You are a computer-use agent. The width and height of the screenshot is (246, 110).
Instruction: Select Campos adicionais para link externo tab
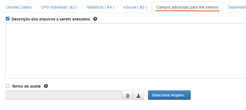pos(187,7)
